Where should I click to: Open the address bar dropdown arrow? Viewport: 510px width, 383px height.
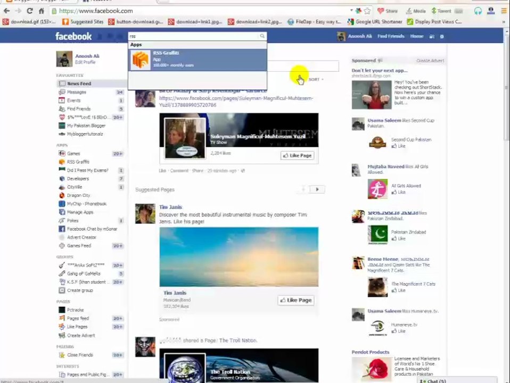(351, 11)
